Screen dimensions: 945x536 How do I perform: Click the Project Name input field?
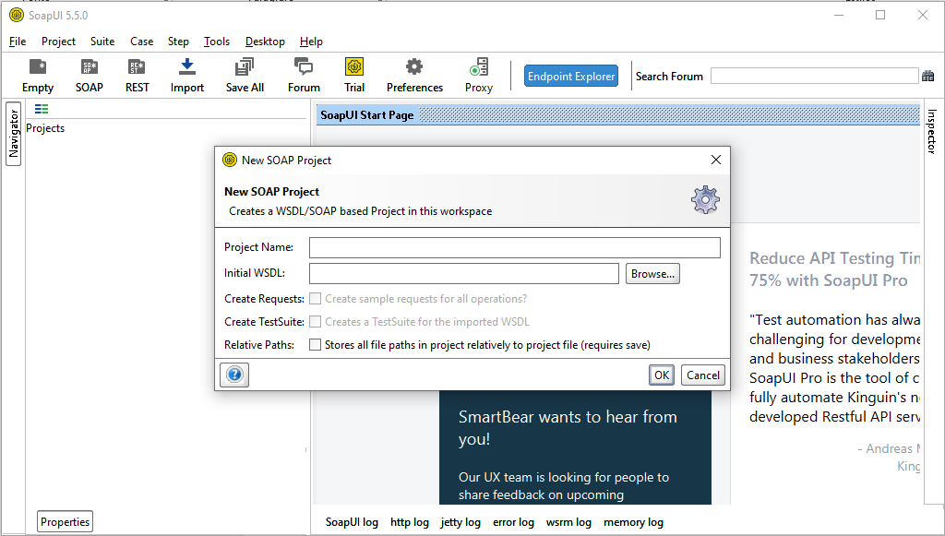click(515, 247)
